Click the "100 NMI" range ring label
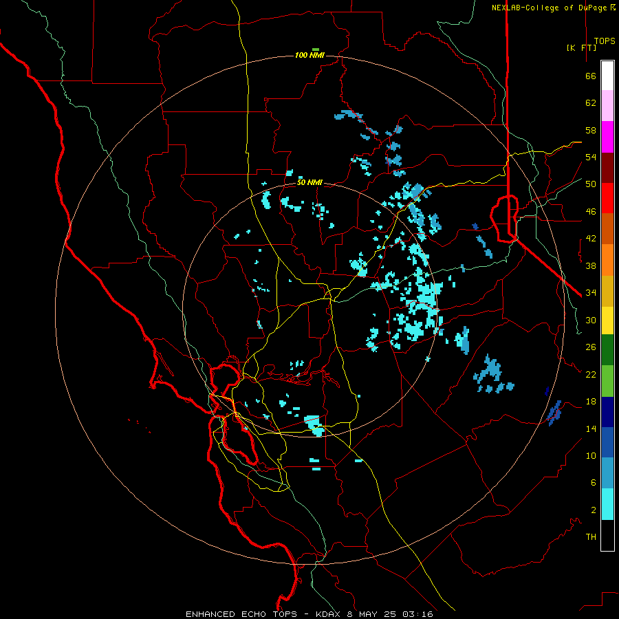Screen dimensions: 619x619 pyautogui.click(x=309, y=55)
